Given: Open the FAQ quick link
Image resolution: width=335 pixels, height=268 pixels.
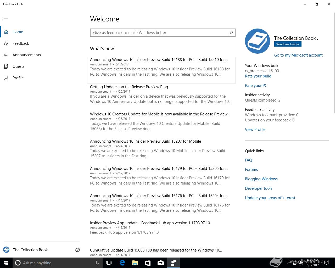Looking at the screenshot, I should pos(249,160).
